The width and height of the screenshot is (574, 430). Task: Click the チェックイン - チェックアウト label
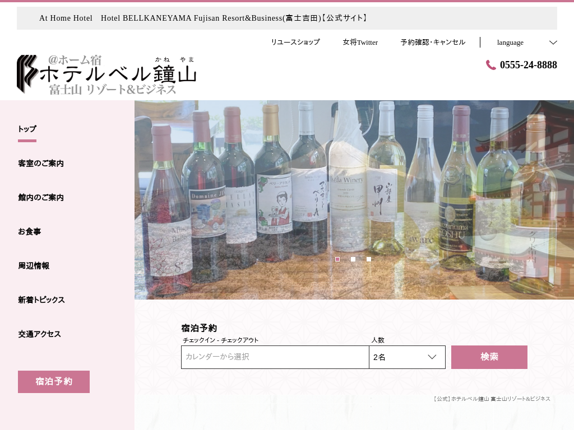click(x=221, y=340)
